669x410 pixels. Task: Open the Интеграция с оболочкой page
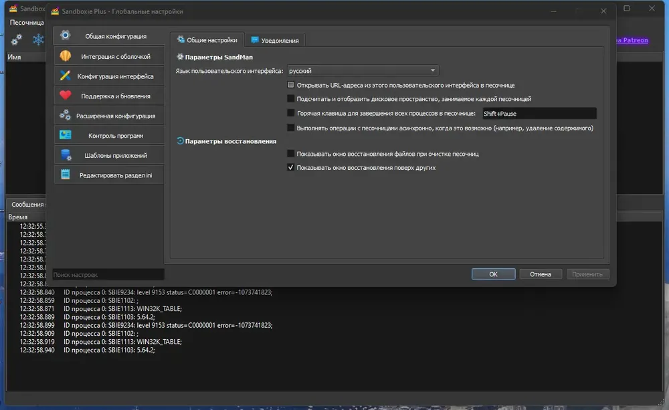point(109,56)
